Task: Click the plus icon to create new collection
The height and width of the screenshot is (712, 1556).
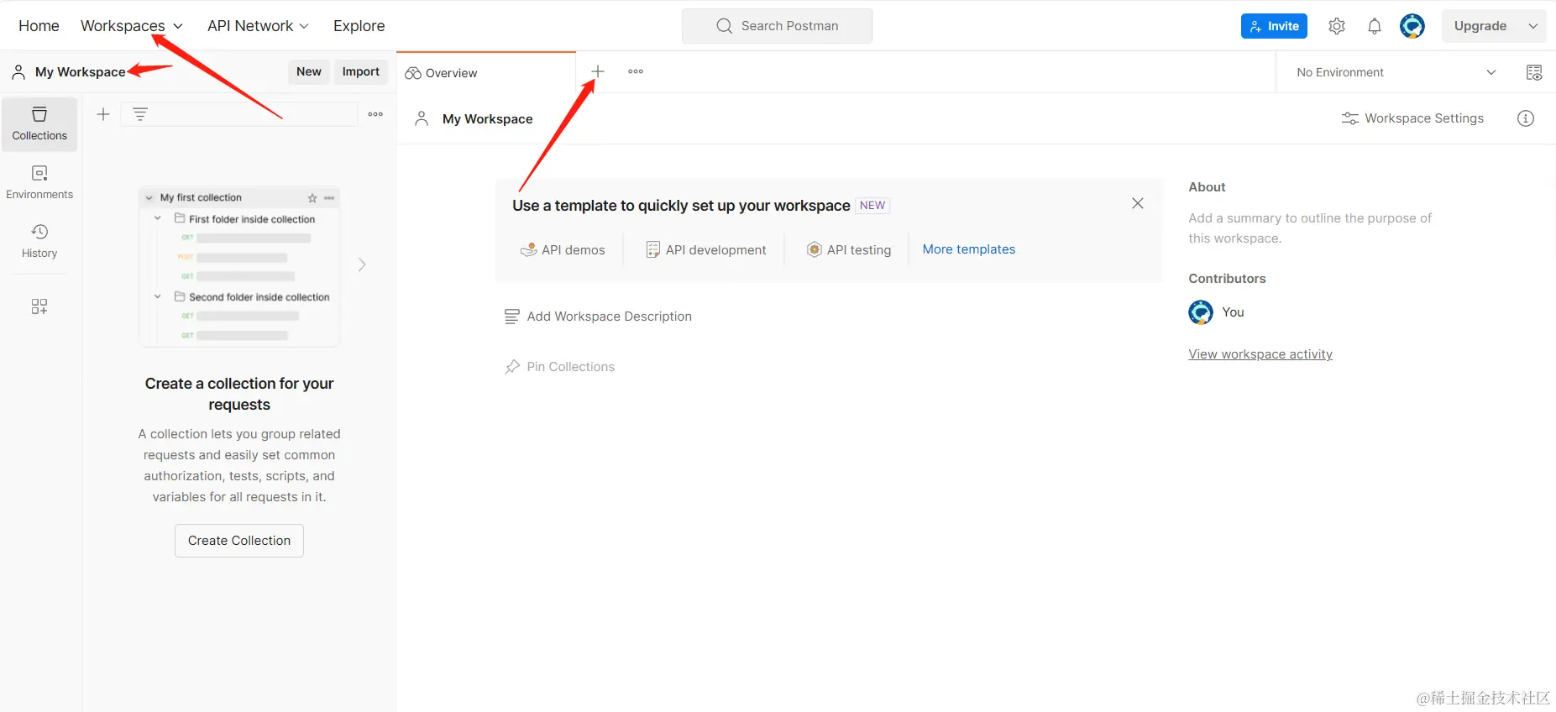Action: pyautogui.click(x=103, y=114)
